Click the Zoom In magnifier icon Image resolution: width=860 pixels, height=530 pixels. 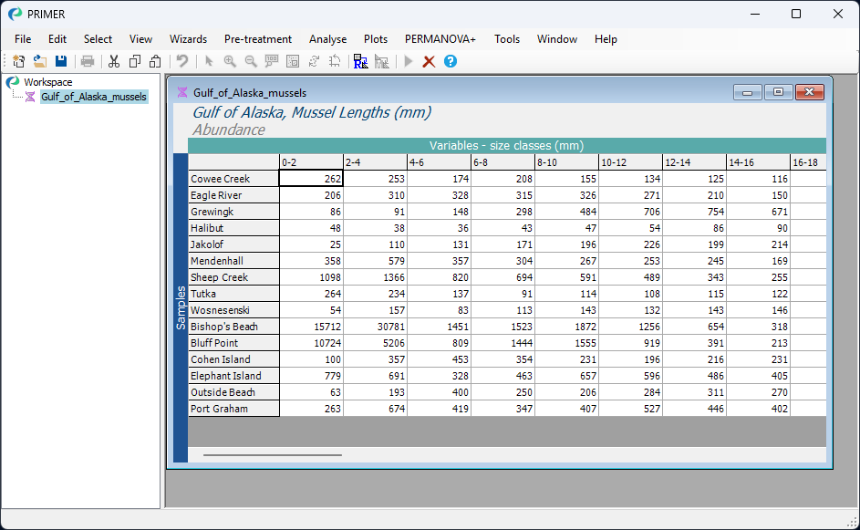tap(230, 61)
